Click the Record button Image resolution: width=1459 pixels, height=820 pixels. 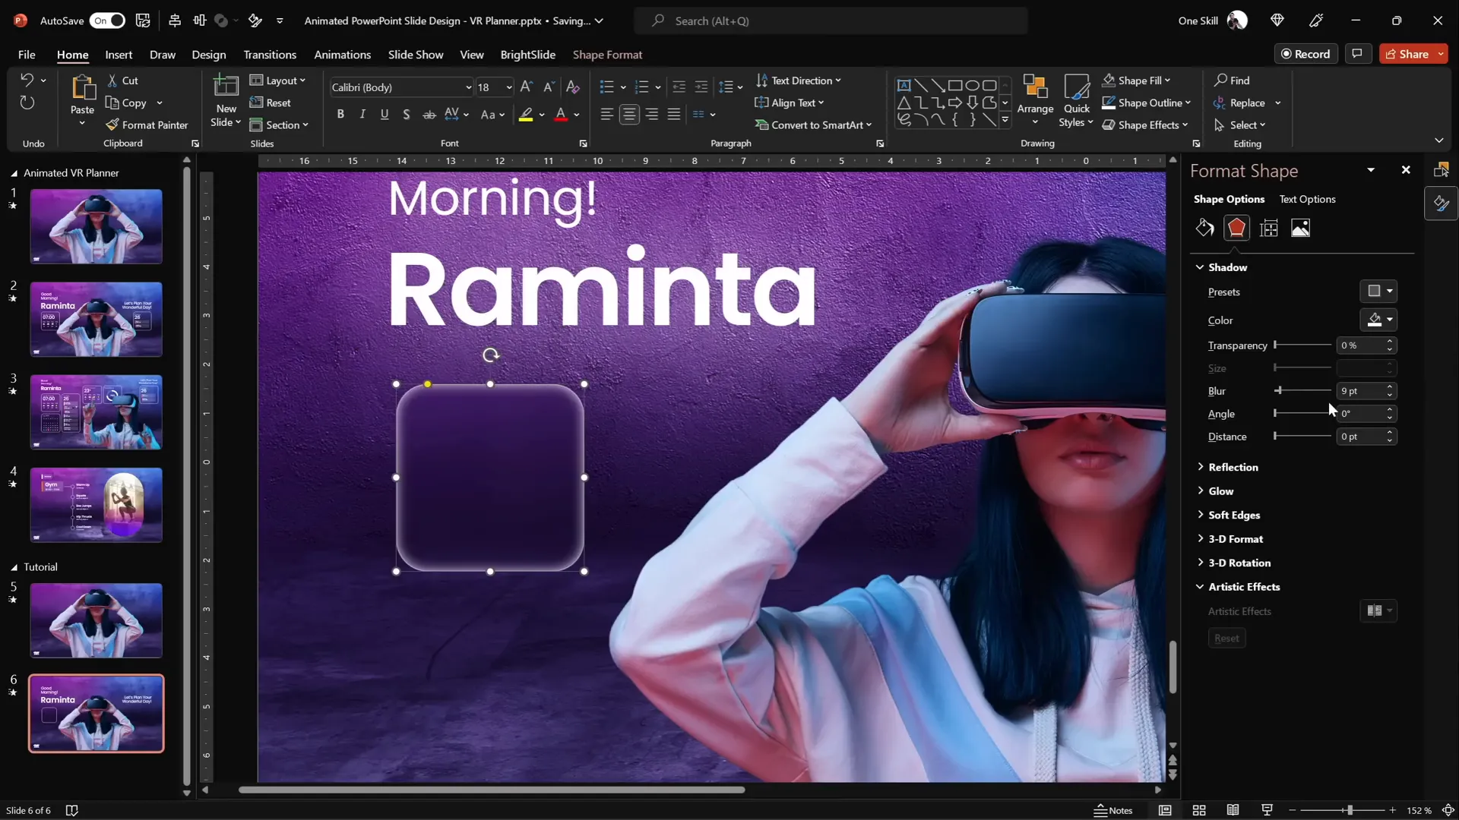pyautogui.click(x=1307, y=53)
